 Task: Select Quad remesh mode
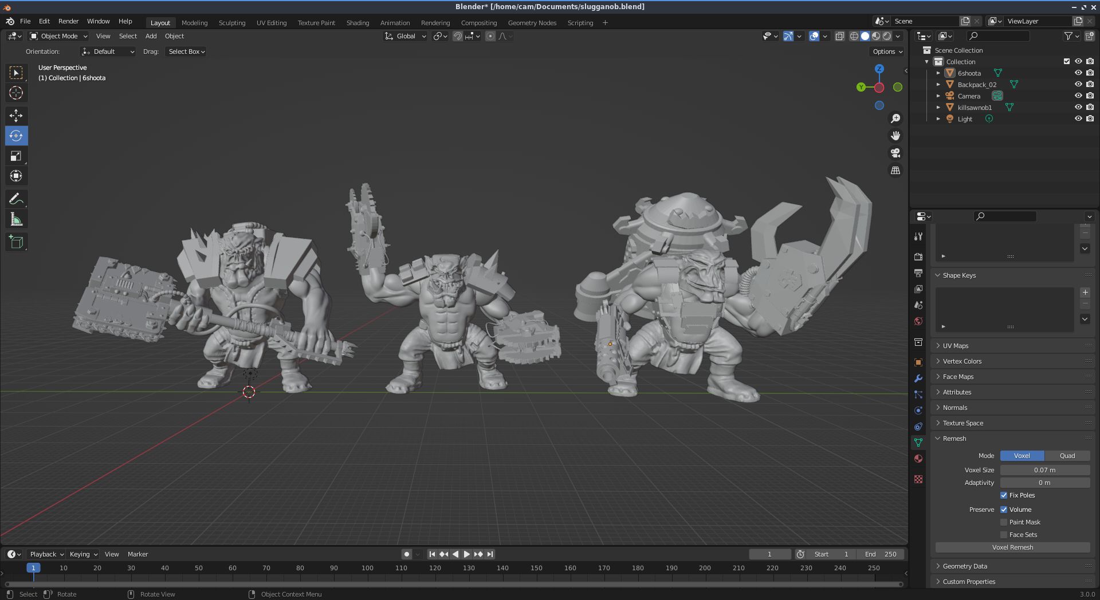[x=1067, y=456]
